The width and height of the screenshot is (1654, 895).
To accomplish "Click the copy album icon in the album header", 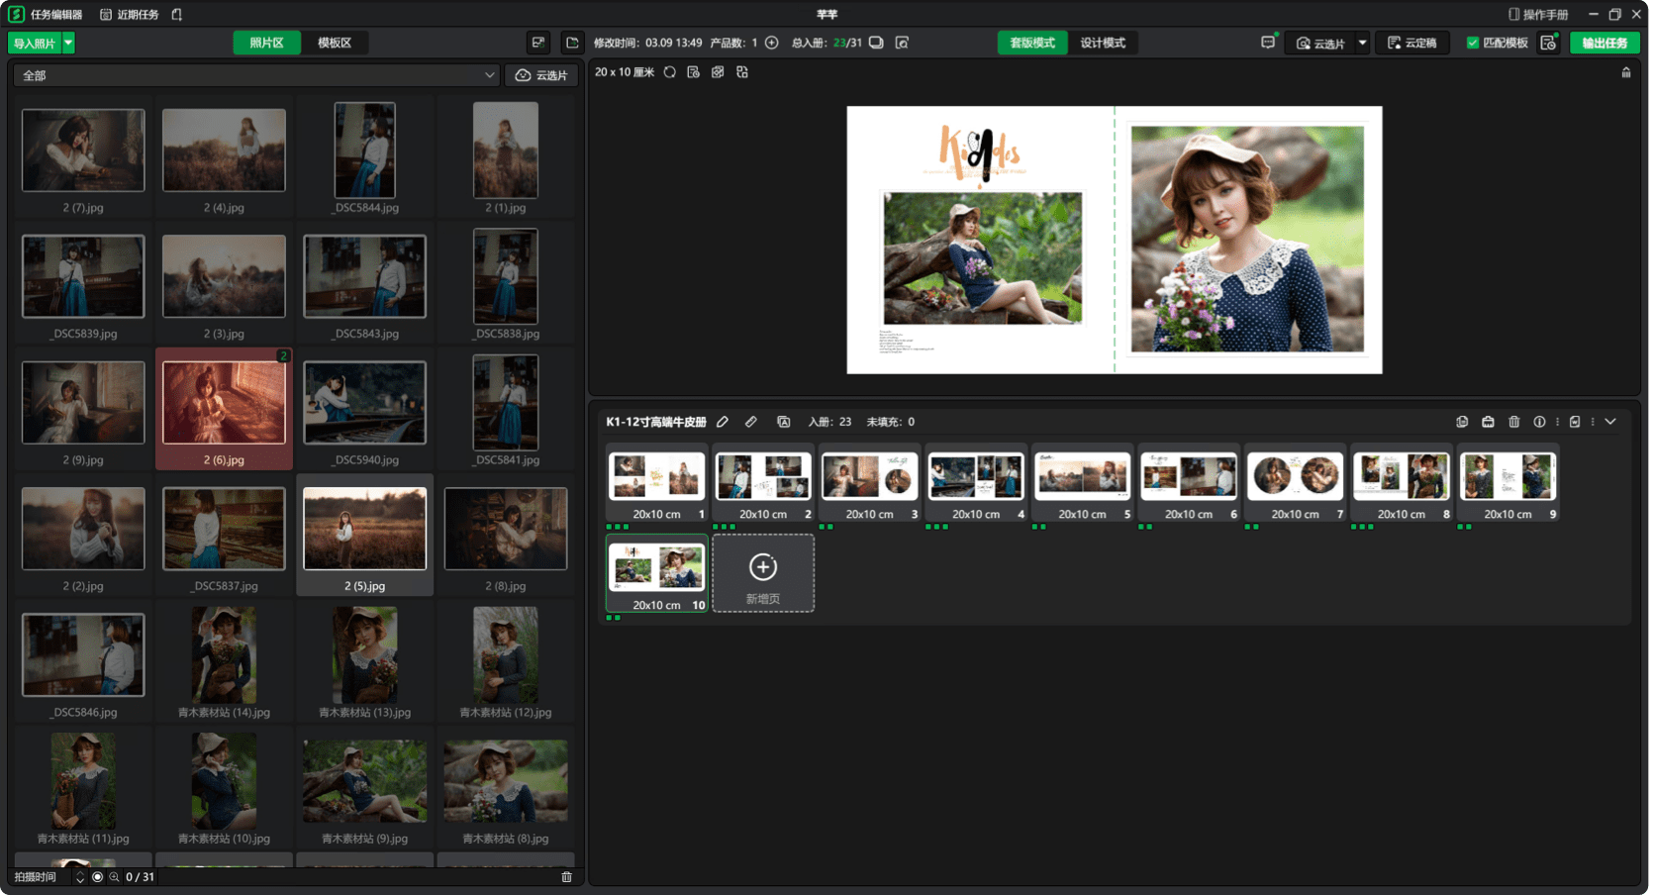I will tap(1462, 422).
